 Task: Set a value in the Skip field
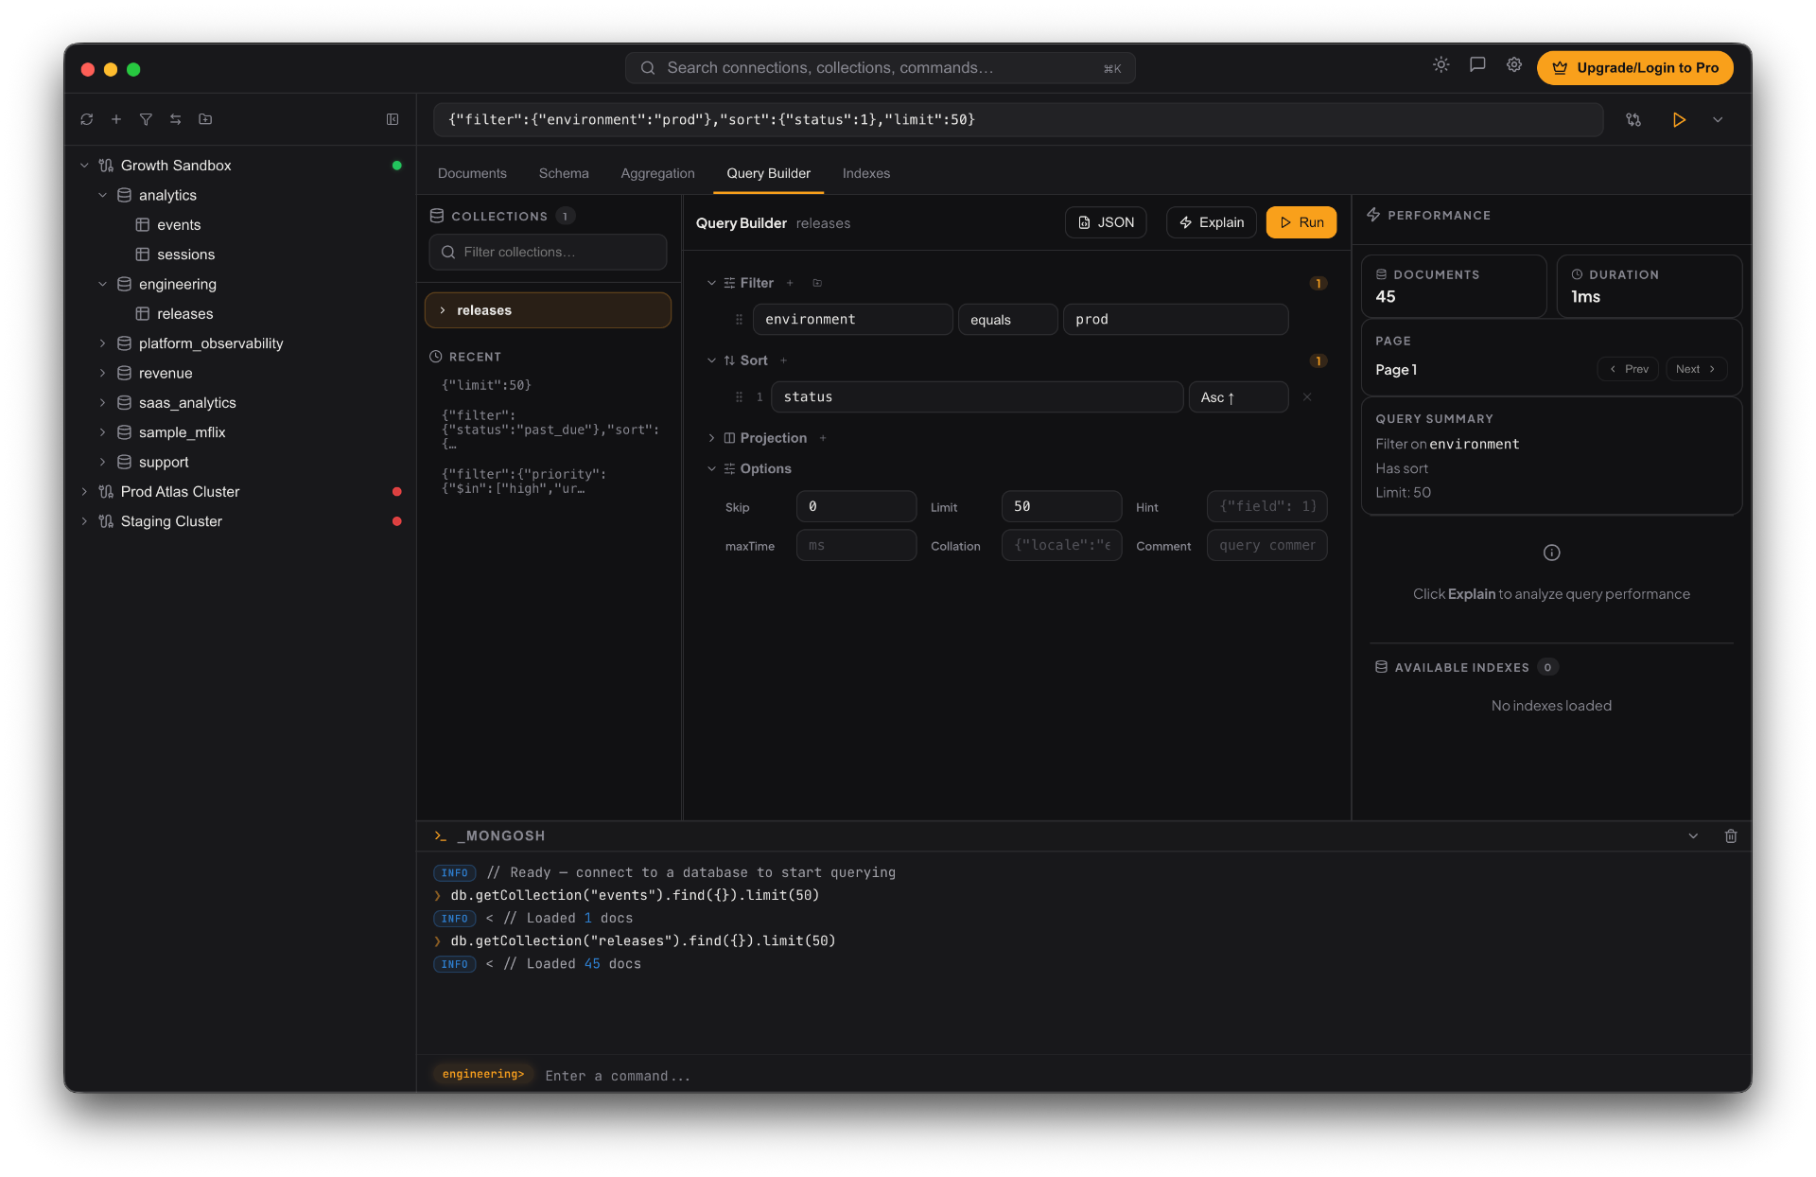click(855, 506)
